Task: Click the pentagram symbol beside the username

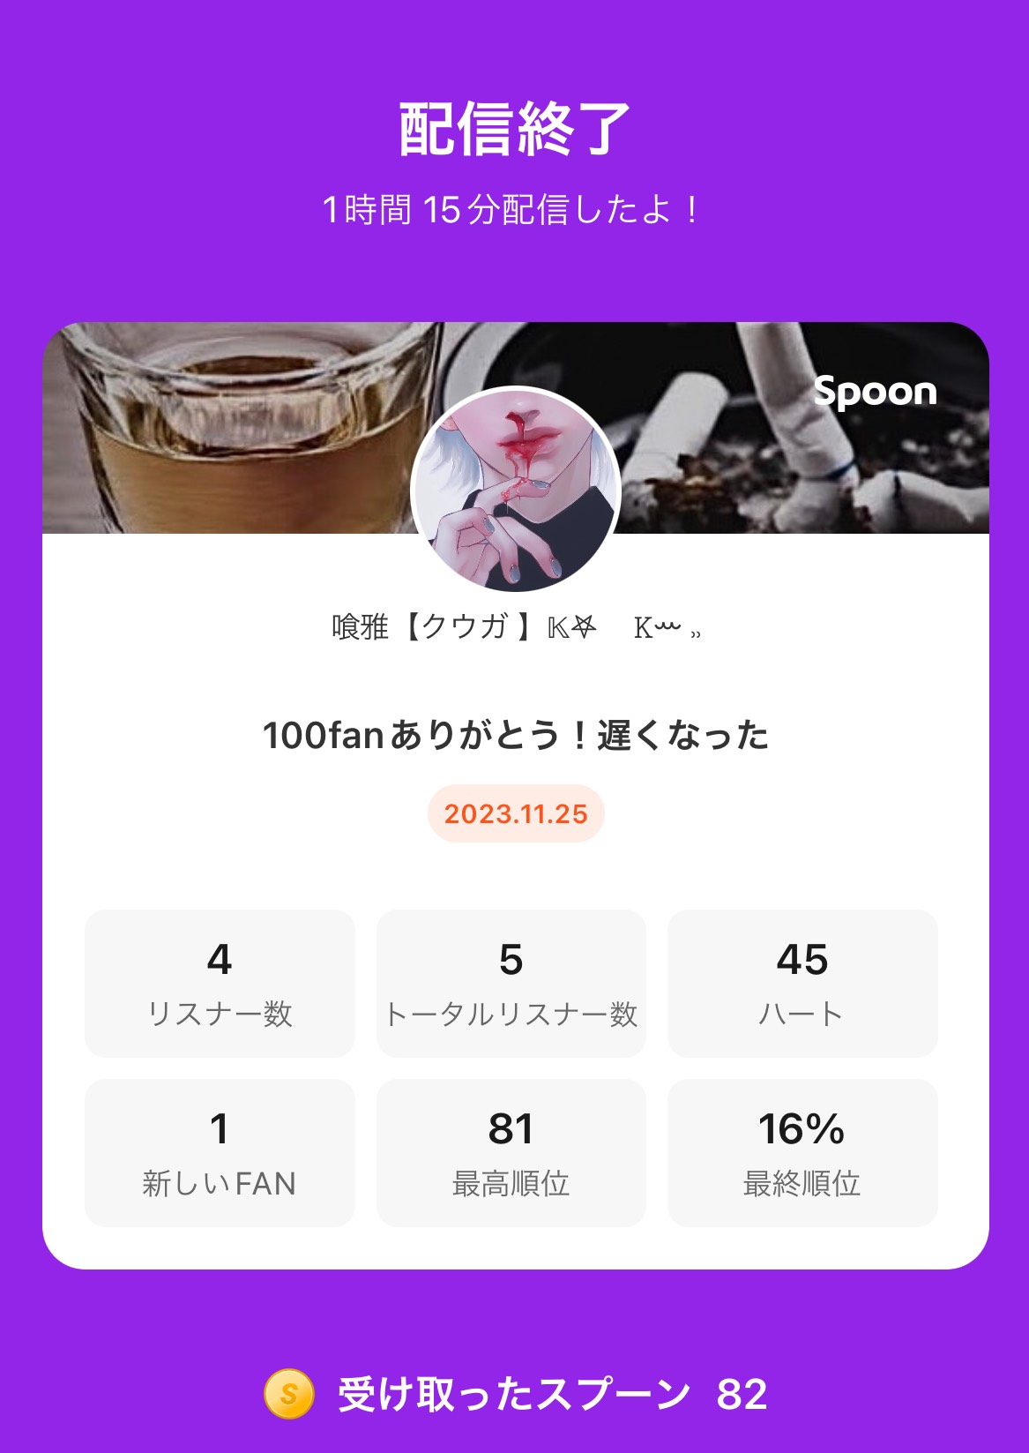Action: 583,627
